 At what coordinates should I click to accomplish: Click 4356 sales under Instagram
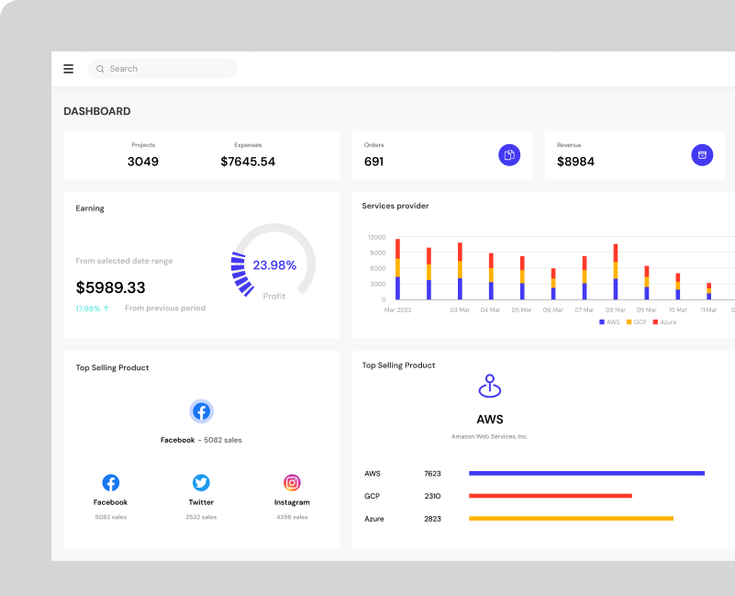point(292,517)
